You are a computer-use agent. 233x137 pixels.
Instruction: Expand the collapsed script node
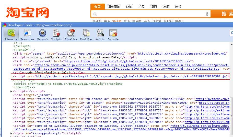11,91
